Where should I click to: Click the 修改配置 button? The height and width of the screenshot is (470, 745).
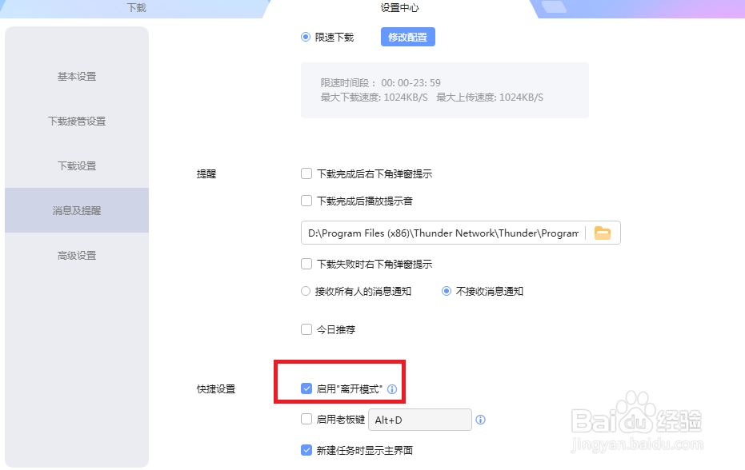pyautogui.click(x=407, y=37)
